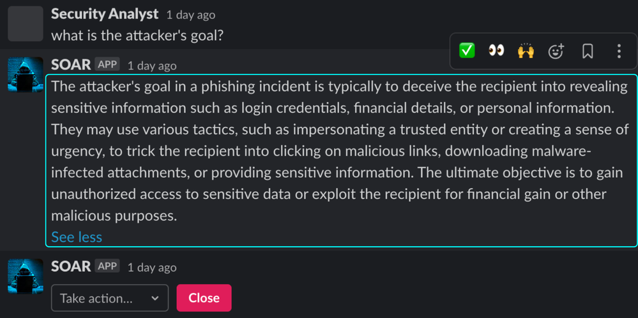
Task: Click SOAR avatar beside Take action dropdown
Action: click(x=26, y=277)
